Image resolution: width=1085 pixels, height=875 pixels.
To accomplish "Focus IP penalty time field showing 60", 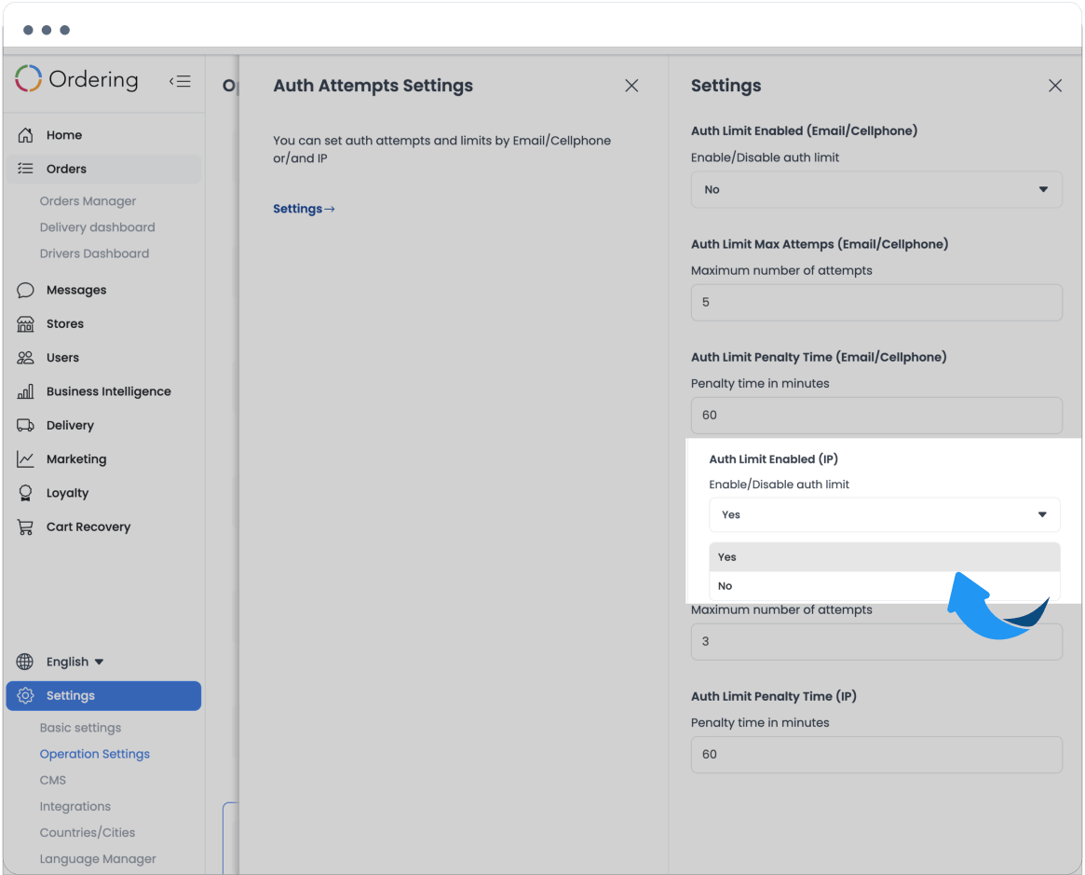I will (x=876, y=755).
